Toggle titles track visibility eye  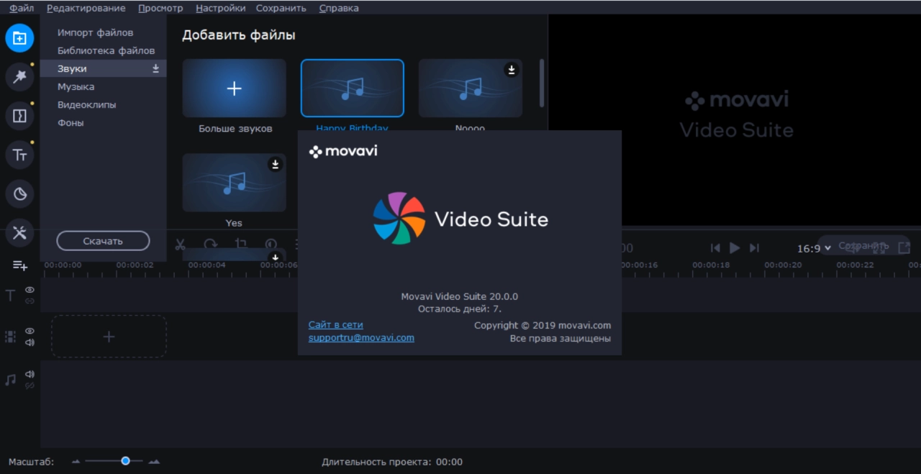coord(30,290)
